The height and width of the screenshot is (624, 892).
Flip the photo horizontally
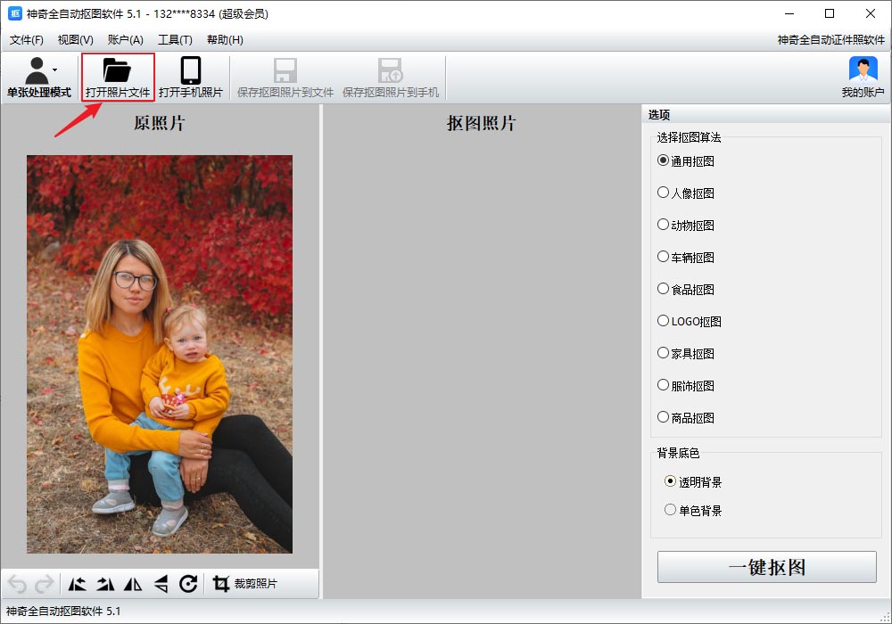(133, 584)
